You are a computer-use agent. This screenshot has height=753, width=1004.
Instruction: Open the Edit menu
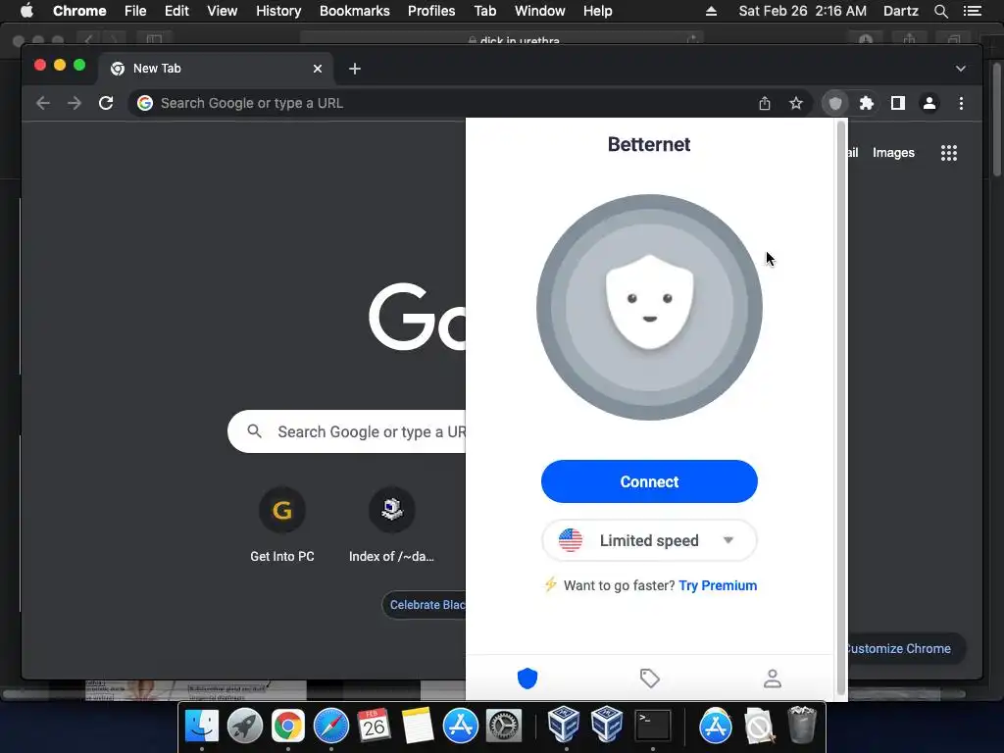176,11
